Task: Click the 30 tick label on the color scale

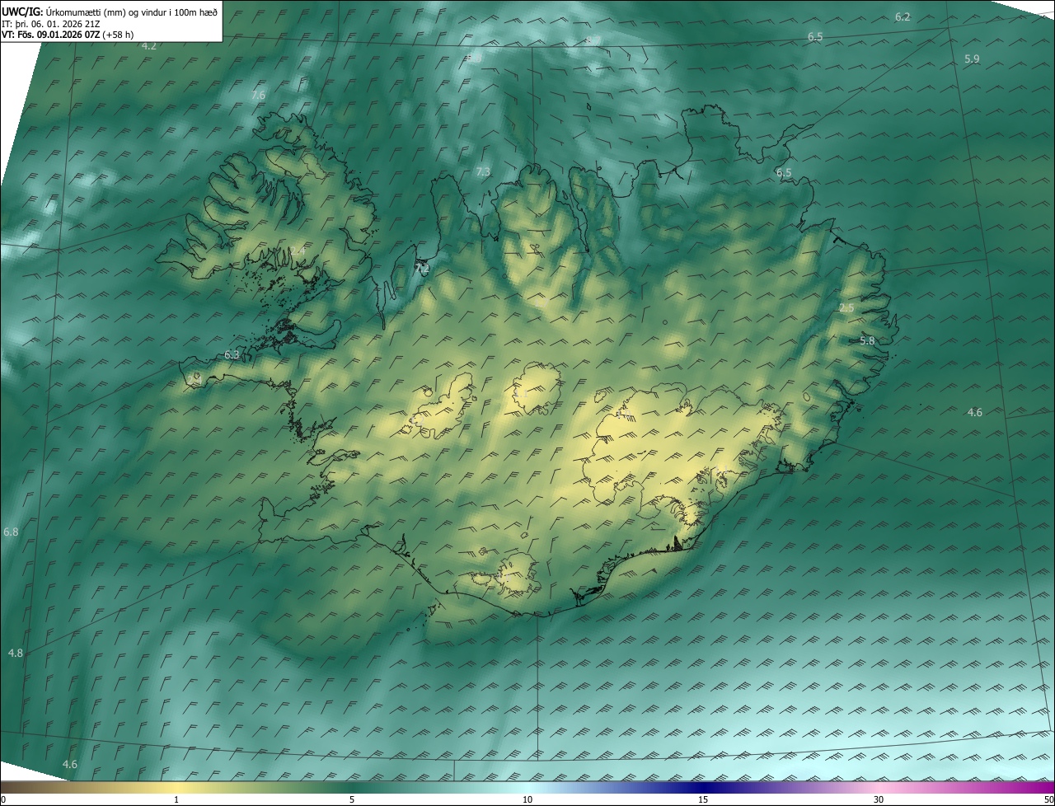Action: (879, 799)
